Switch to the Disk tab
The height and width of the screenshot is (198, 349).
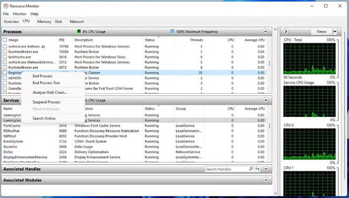[x=58, y=22]
